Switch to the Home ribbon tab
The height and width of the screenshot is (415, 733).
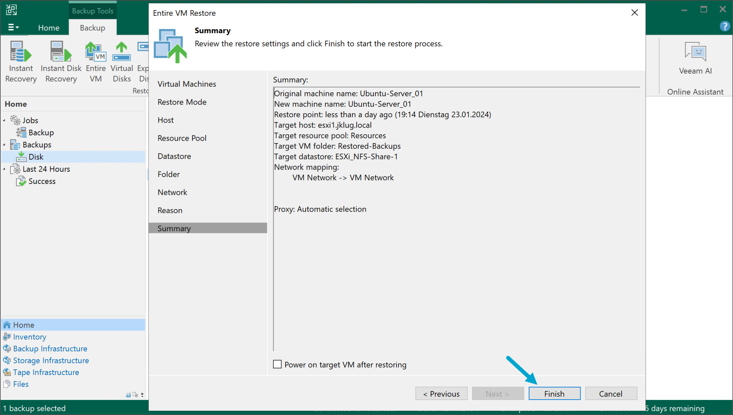click(49, 28)
